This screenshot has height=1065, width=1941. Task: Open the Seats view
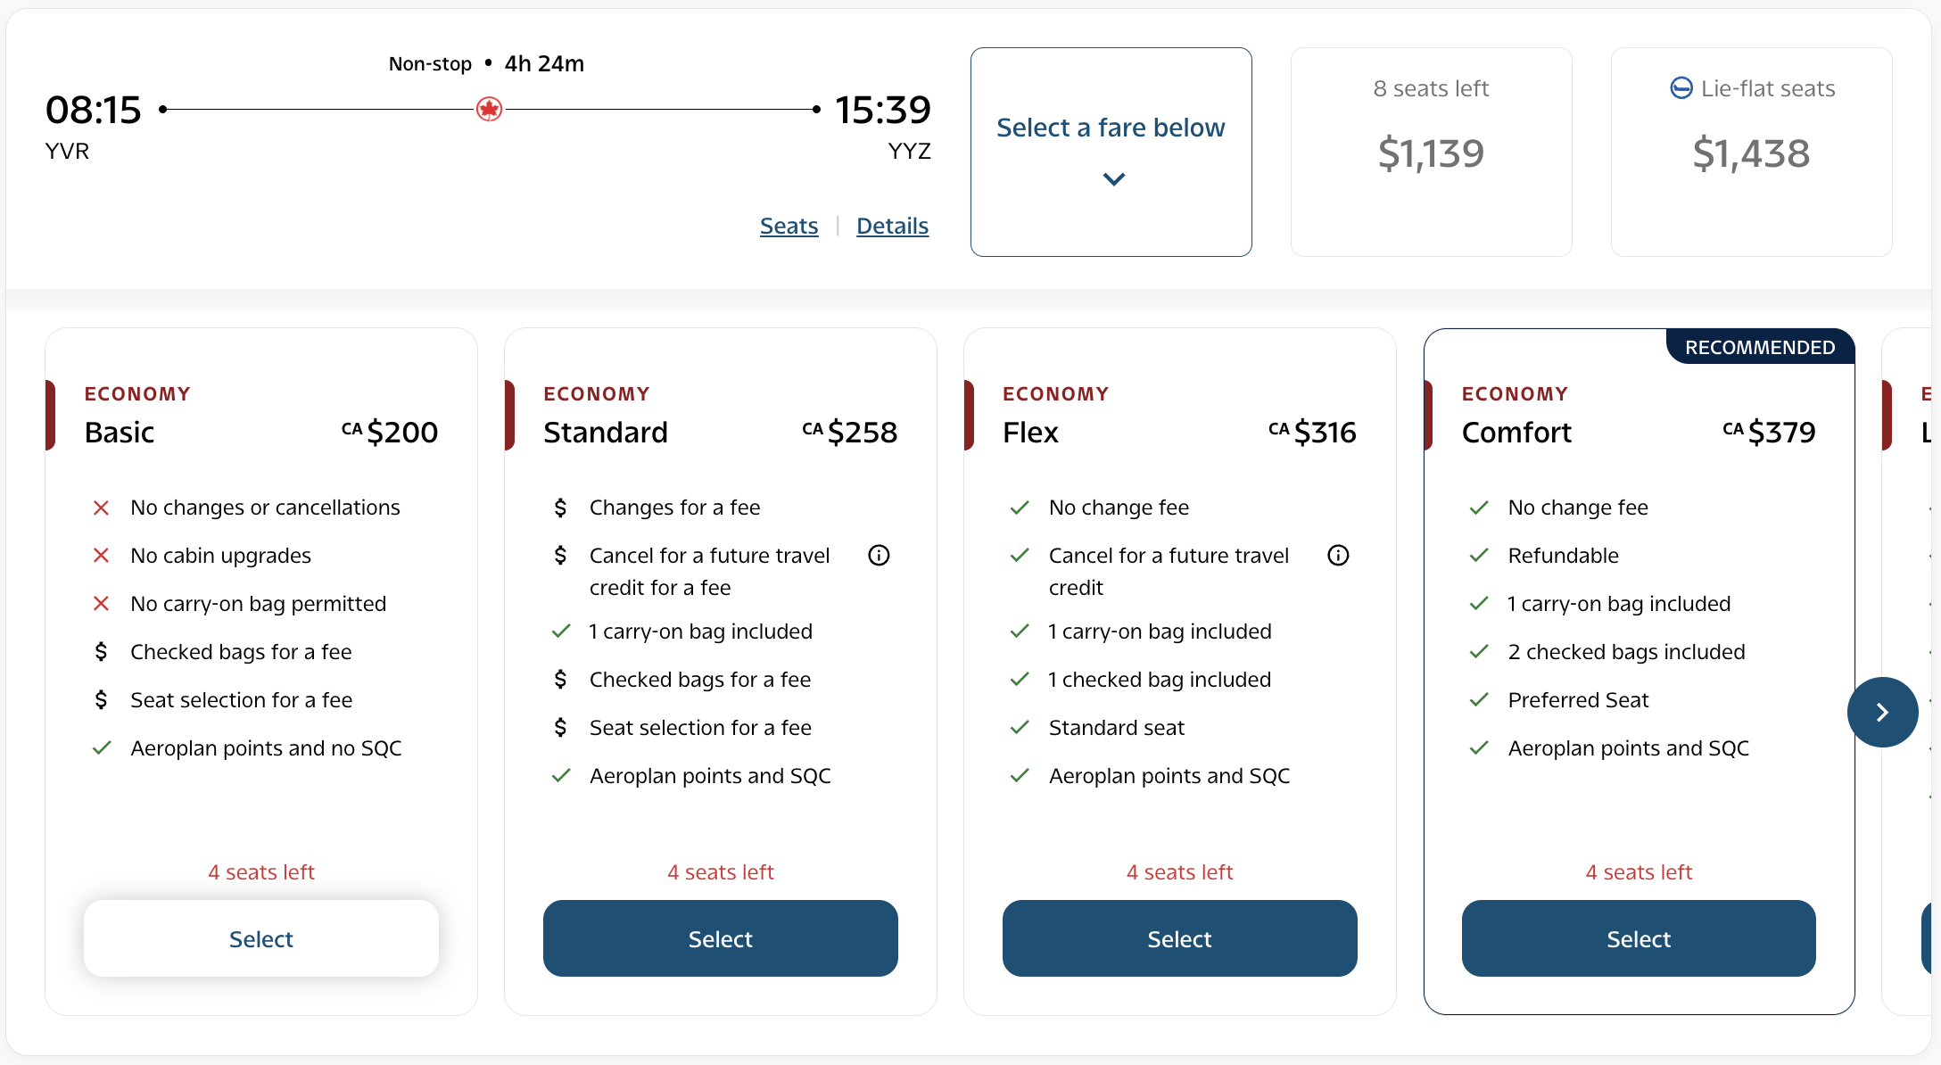click(789, 226)
